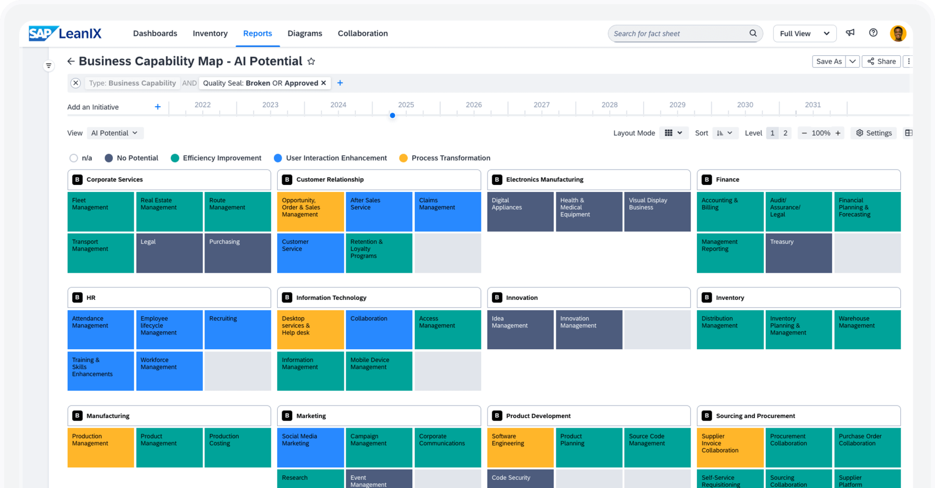This screenshot has width=935, height=488.
Task: Click the user avatar in the top bar
Action: click(898, 33)
